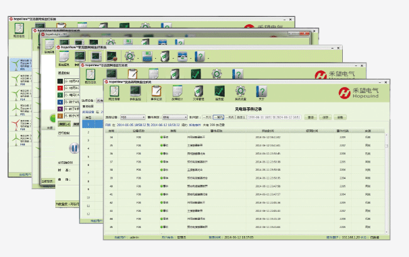Click the first monitor icon in third window
The width and height of the screenshot is (409, 257).
coord(80,57)
